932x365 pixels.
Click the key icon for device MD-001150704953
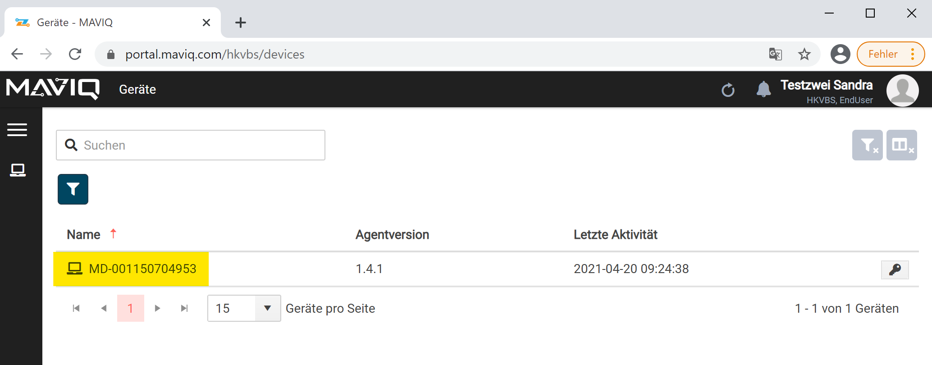coord(895,269)
